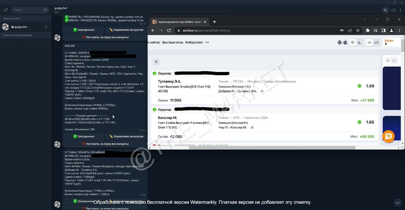The height and width of the screenshot is (210, 405).
Task: Click the Android app icon
Action: [340, 43]
